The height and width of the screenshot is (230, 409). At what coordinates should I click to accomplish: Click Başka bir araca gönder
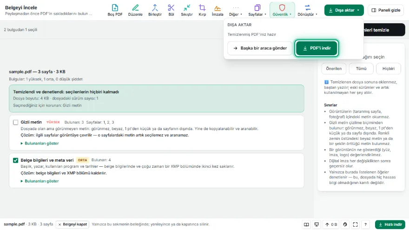(260, 48)
